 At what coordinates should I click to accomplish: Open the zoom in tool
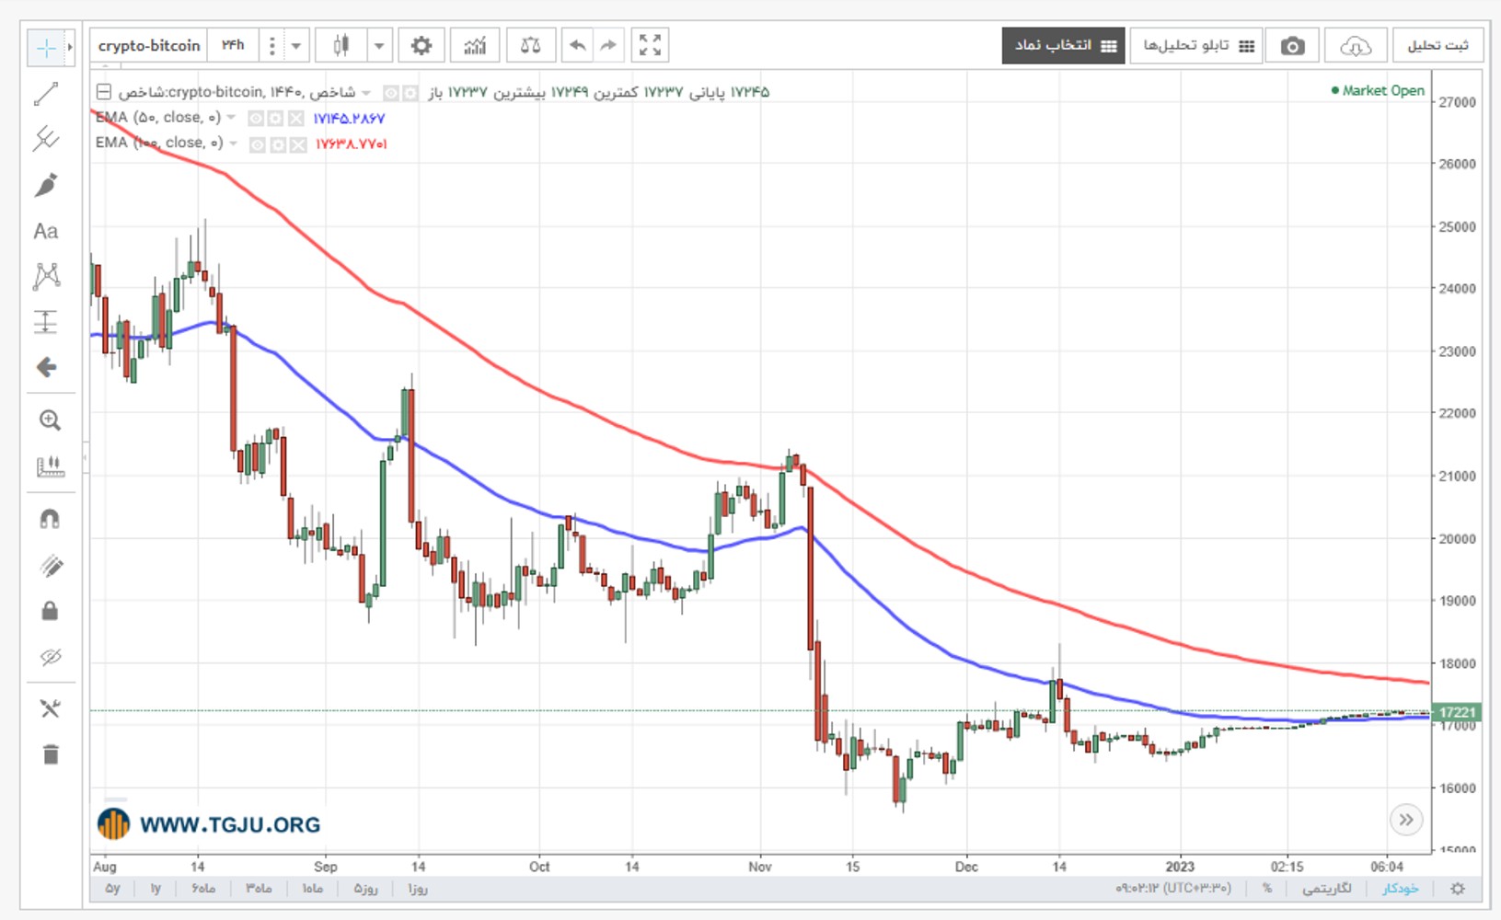pos(50,420)
